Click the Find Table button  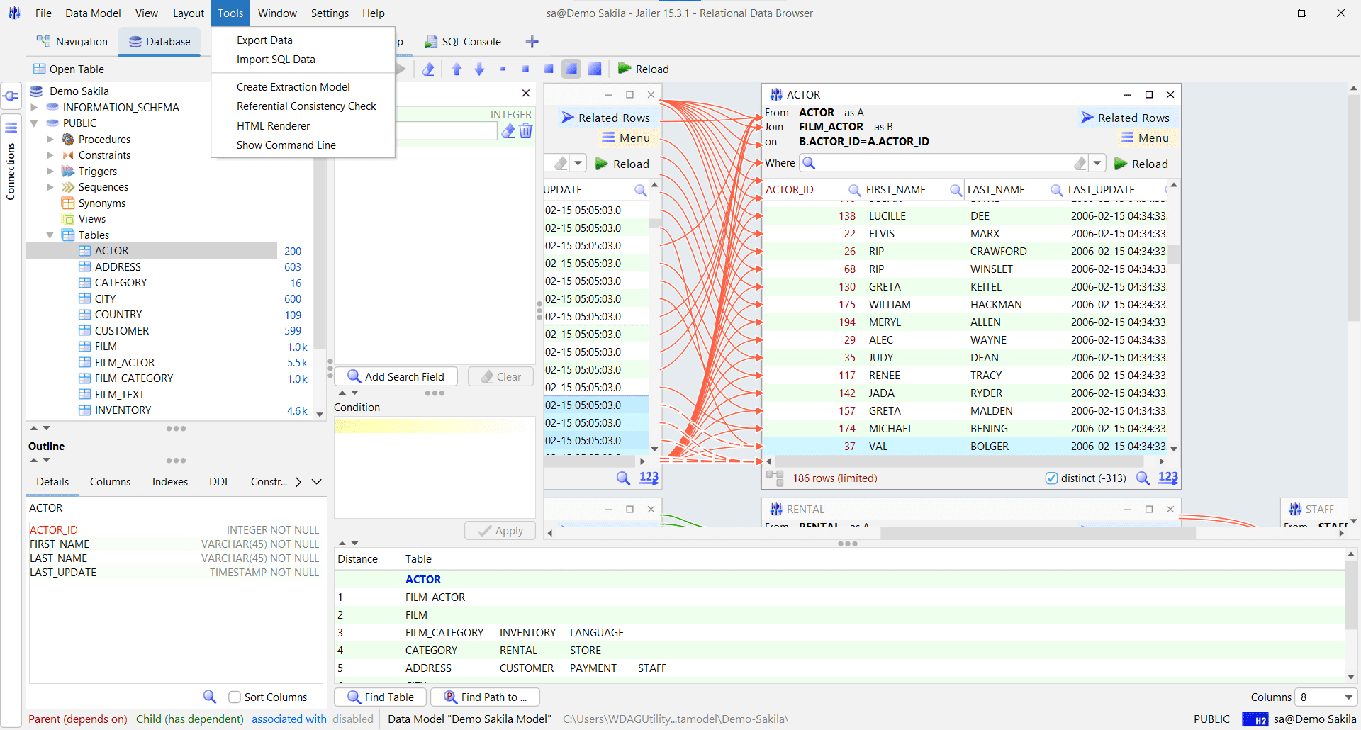(381, 697)
